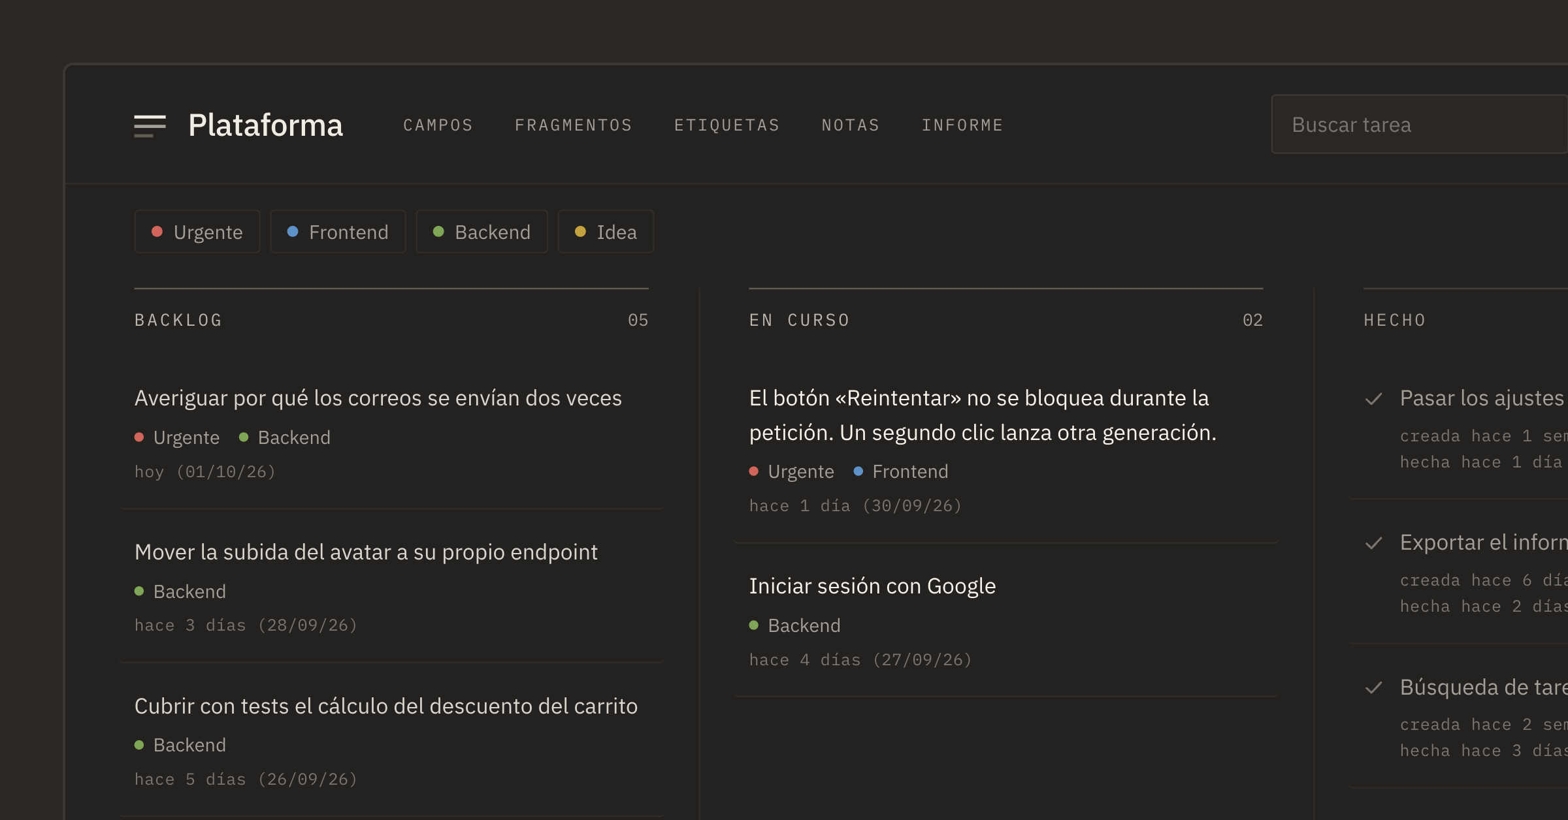Open the hamburger menu beside Plataforma

[x=150, y=125]
